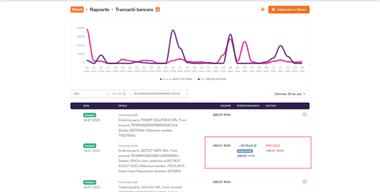This screenshot has width=380, height=192.
Task: Click the DETALII column header
Action: (123, 106)
